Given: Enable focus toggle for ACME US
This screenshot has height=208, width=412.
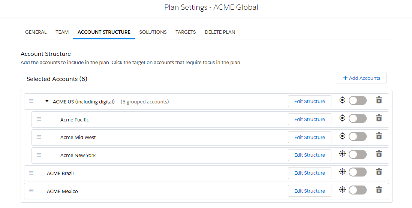Looking at the screenshot, I should [x=358, y=100].
